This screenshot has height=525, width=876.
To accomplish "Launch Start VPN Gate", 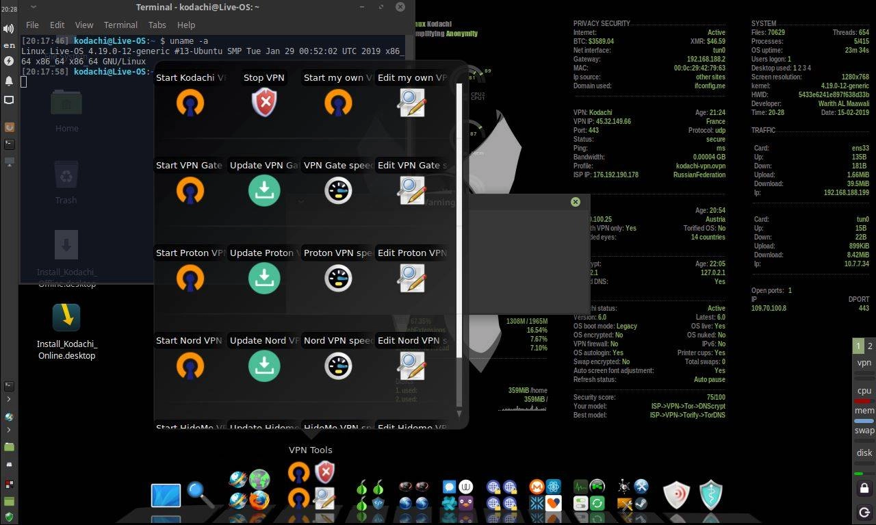I will 190,191.
